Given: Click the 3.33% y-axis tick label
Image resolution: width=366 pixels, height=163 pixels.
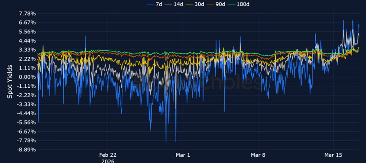Looking at the screenshot, I should 27,50.
